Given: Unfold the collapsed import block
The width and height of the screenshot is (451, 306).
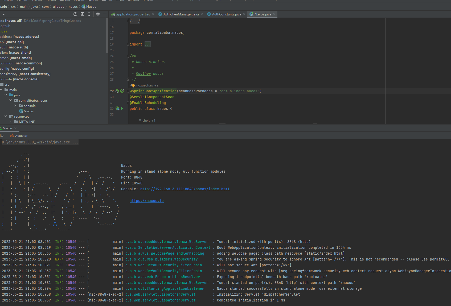Looking at the screenshot, I should click(x=148, y=44).
